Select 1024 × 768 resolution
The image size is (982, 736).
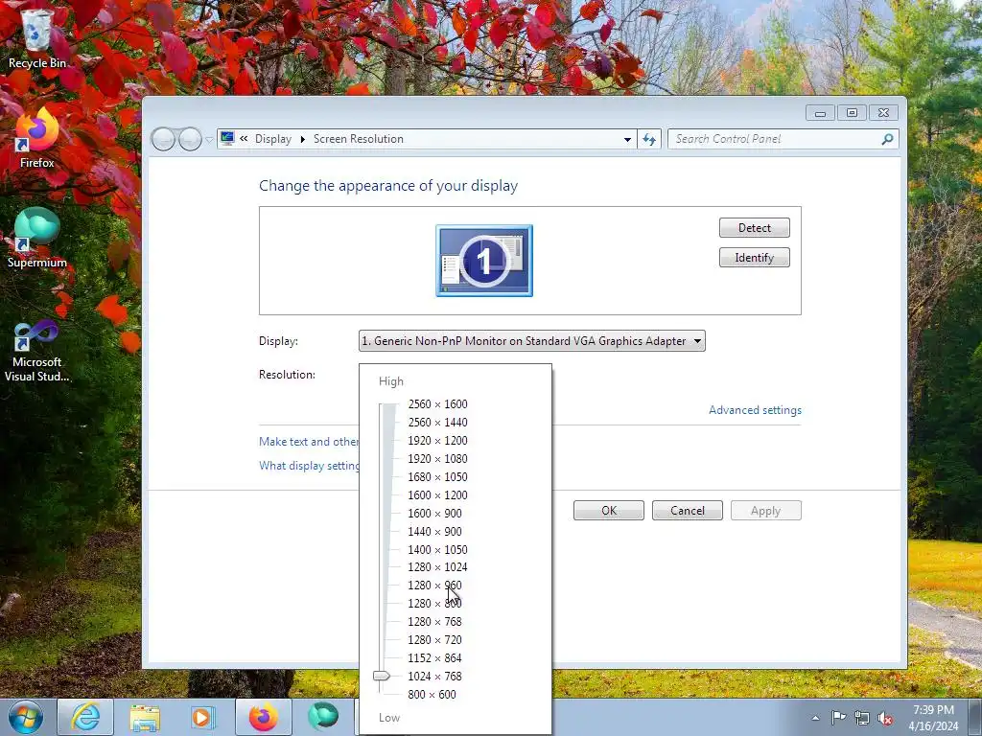tap(434, 676)
